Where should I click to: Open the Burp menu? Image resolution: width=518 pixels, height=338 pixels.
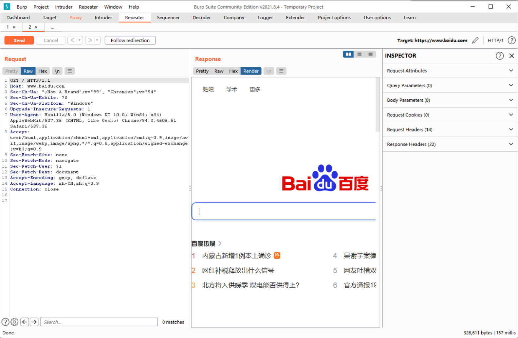(x=22, y=7)
